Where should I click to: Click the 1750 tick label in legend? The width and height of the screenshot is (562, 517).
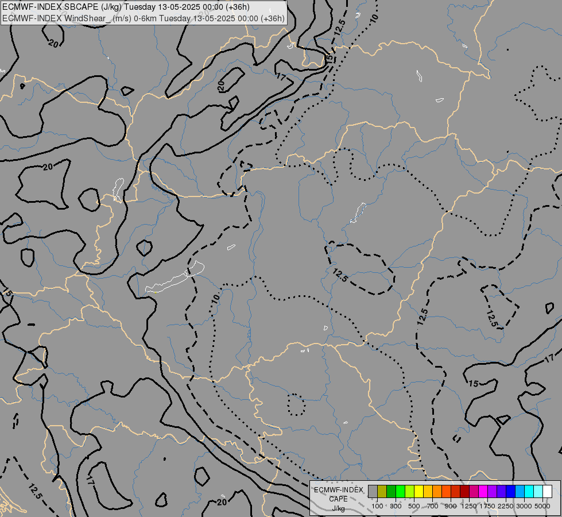coord(487,506)
